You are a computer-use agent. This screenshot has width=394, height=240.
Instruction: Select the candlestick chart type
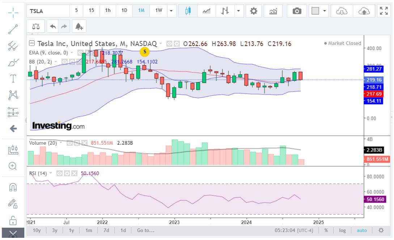coord(188,11)
